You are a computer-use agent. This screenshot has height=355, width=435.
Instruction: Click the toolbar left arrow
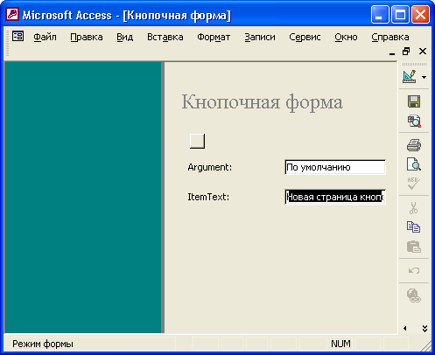click(405, 329)
